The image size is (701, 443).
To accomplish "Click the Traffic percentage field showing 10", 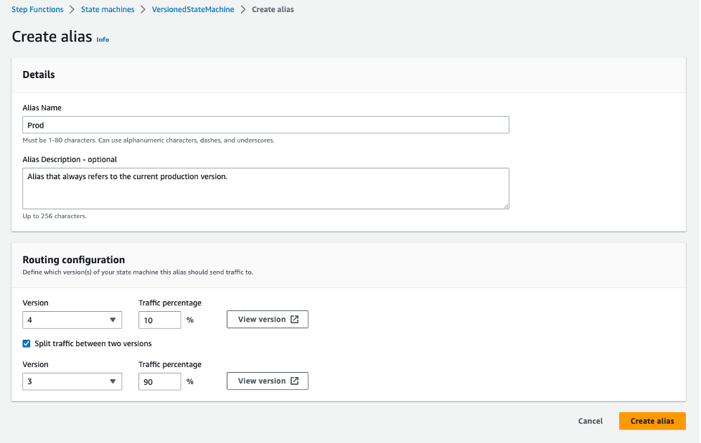I will (x=159, y=320).
